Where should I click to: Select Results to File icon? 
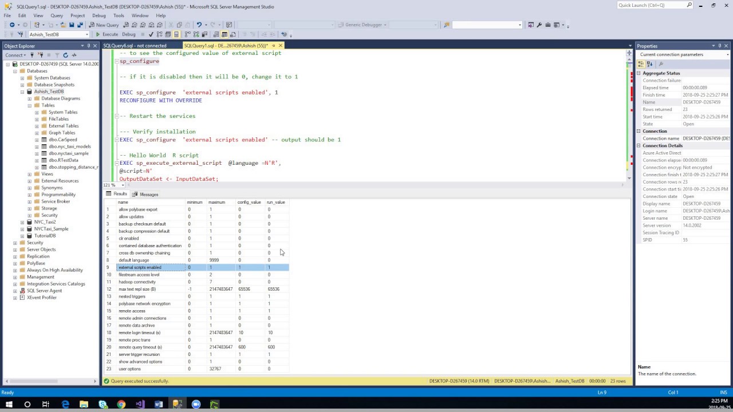click(232, 34)
